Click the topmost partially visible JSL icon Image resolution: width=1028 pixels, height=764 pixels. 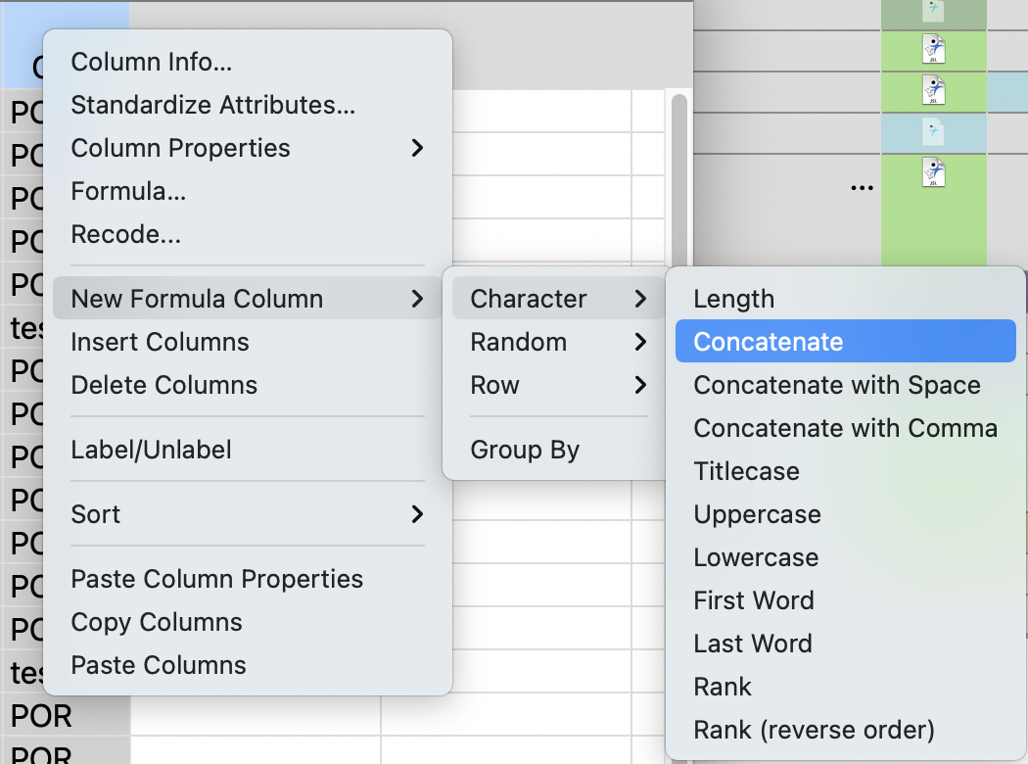933,12
